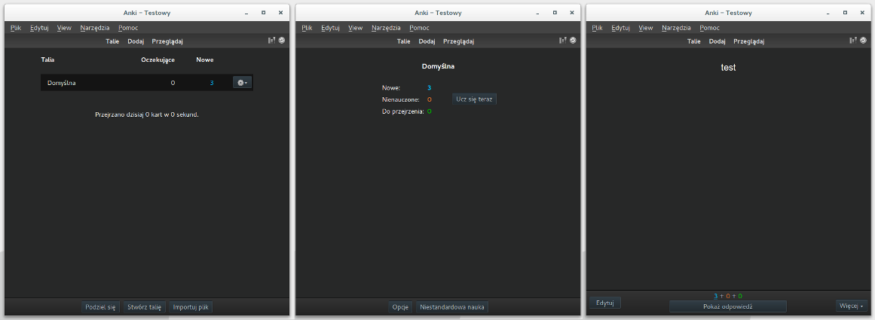Open Plik menu in right window
This screenshot has height=320, width=875.
point(598,28)
